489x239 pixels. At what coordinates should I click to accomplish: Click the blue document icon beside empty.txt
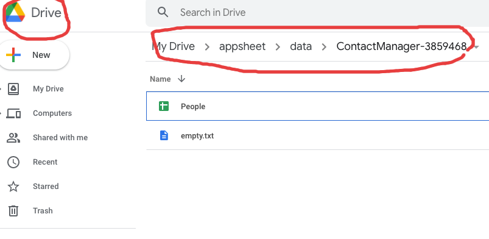(164, 135)
